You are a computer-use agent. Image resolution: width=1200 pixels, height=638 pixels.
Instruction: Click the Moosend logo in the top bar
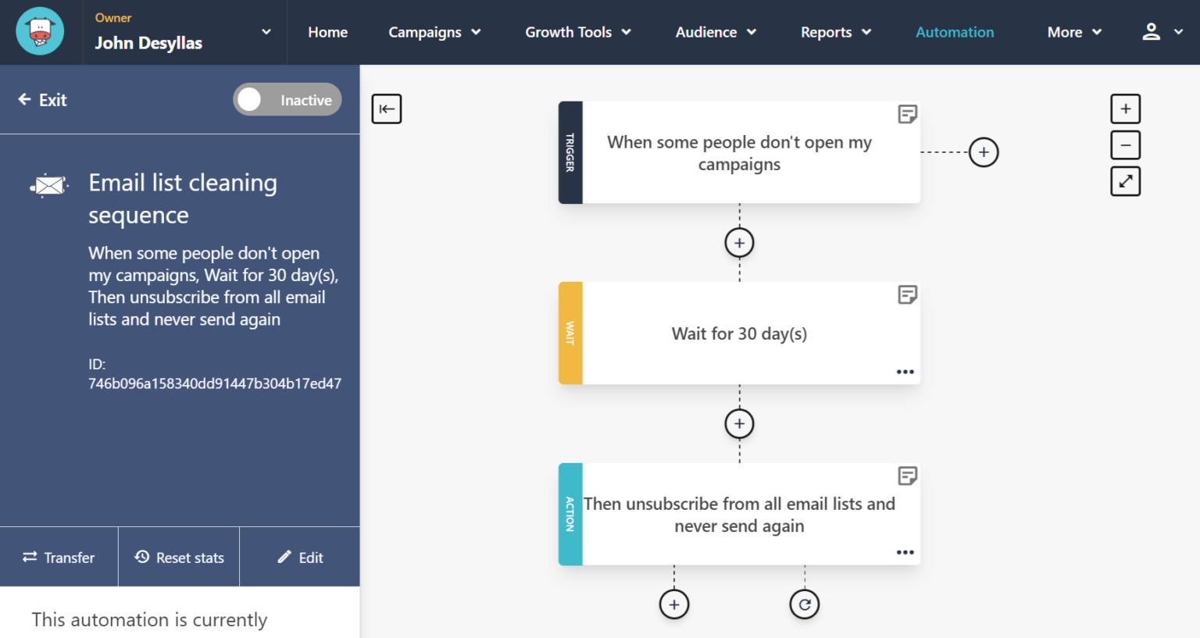pos(40,31)
